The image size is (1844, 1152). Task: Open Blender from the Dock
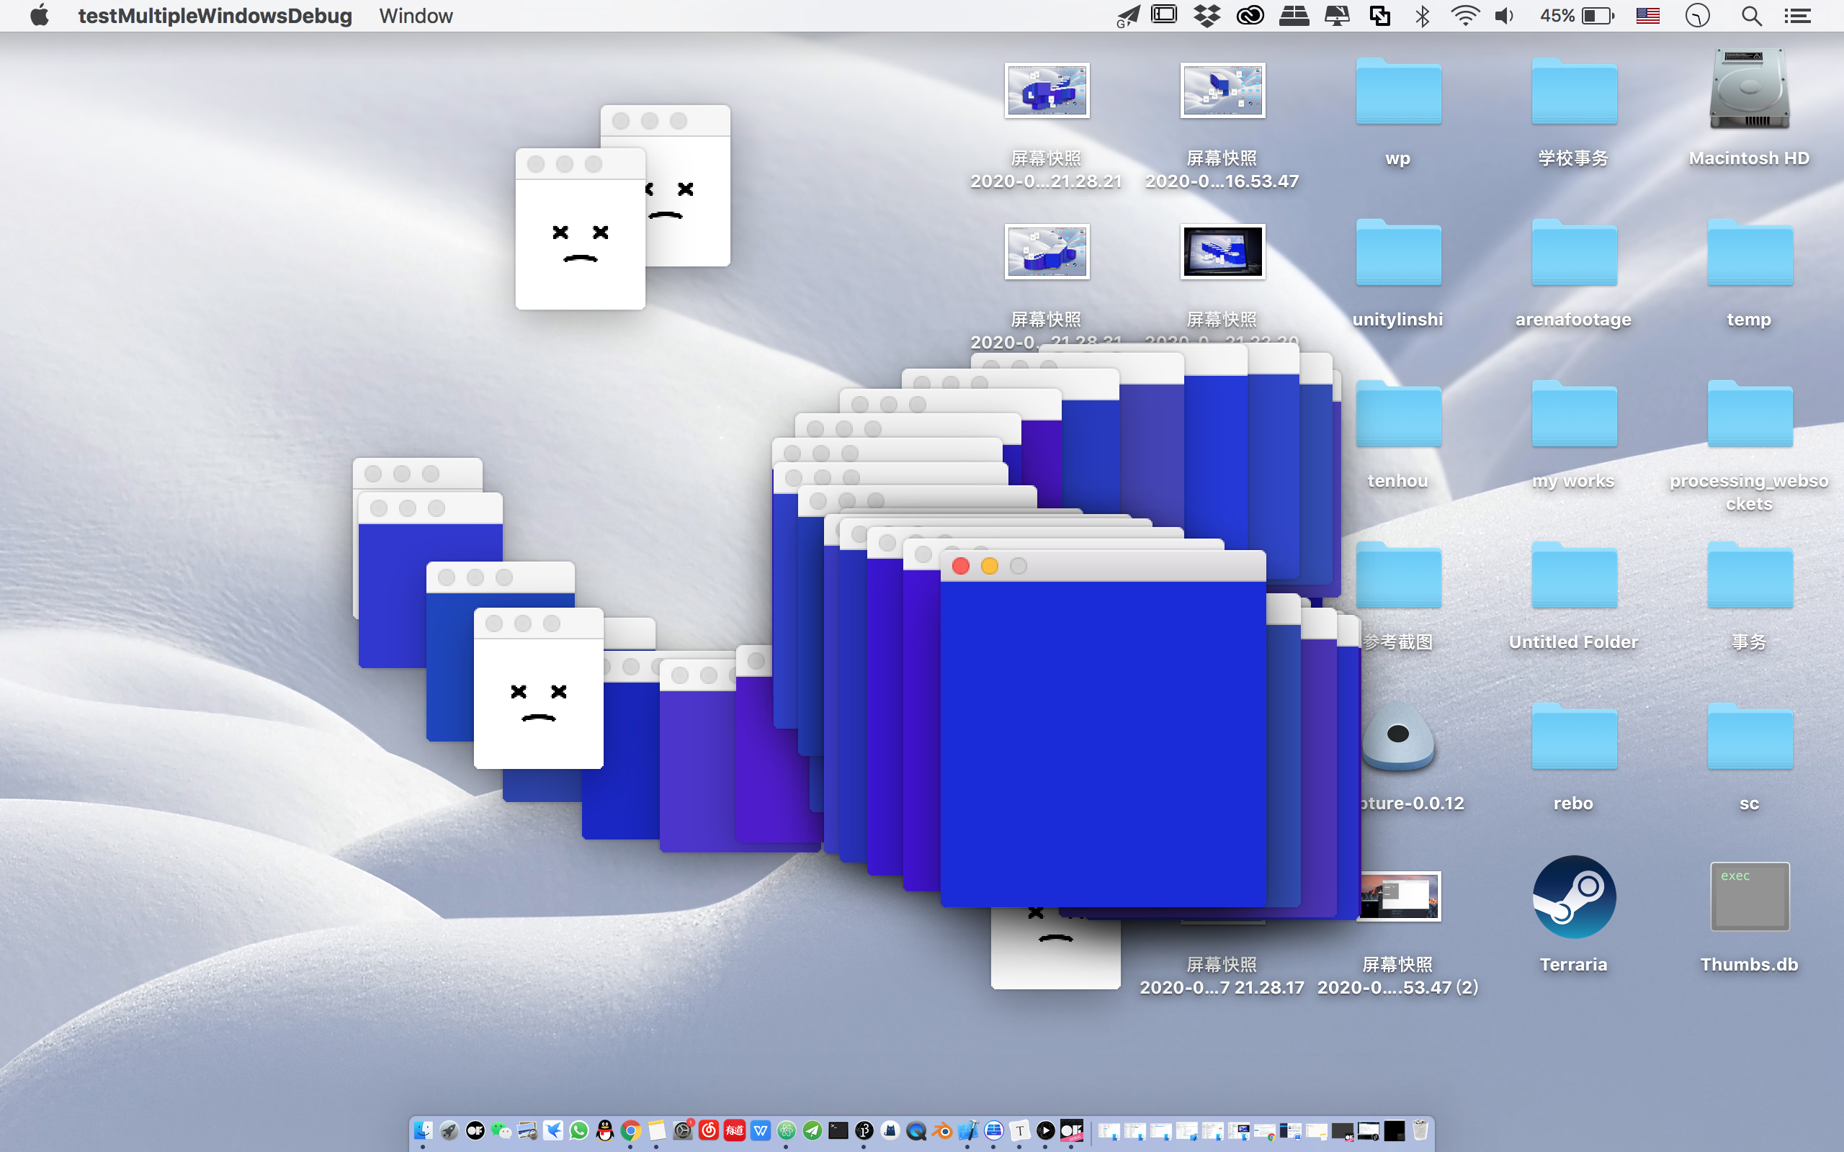click(943, 1130)
